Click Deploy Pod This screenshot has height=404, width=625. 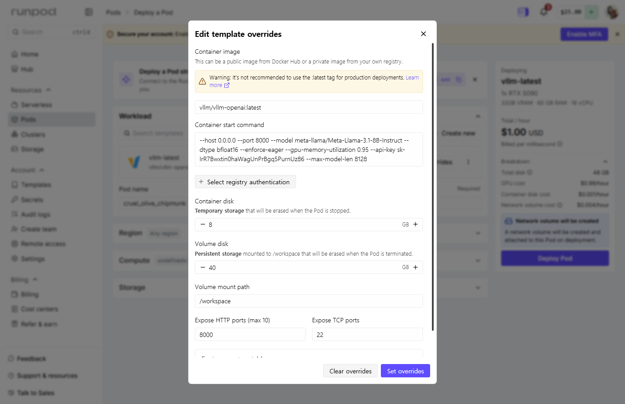[x=555, y=258]
